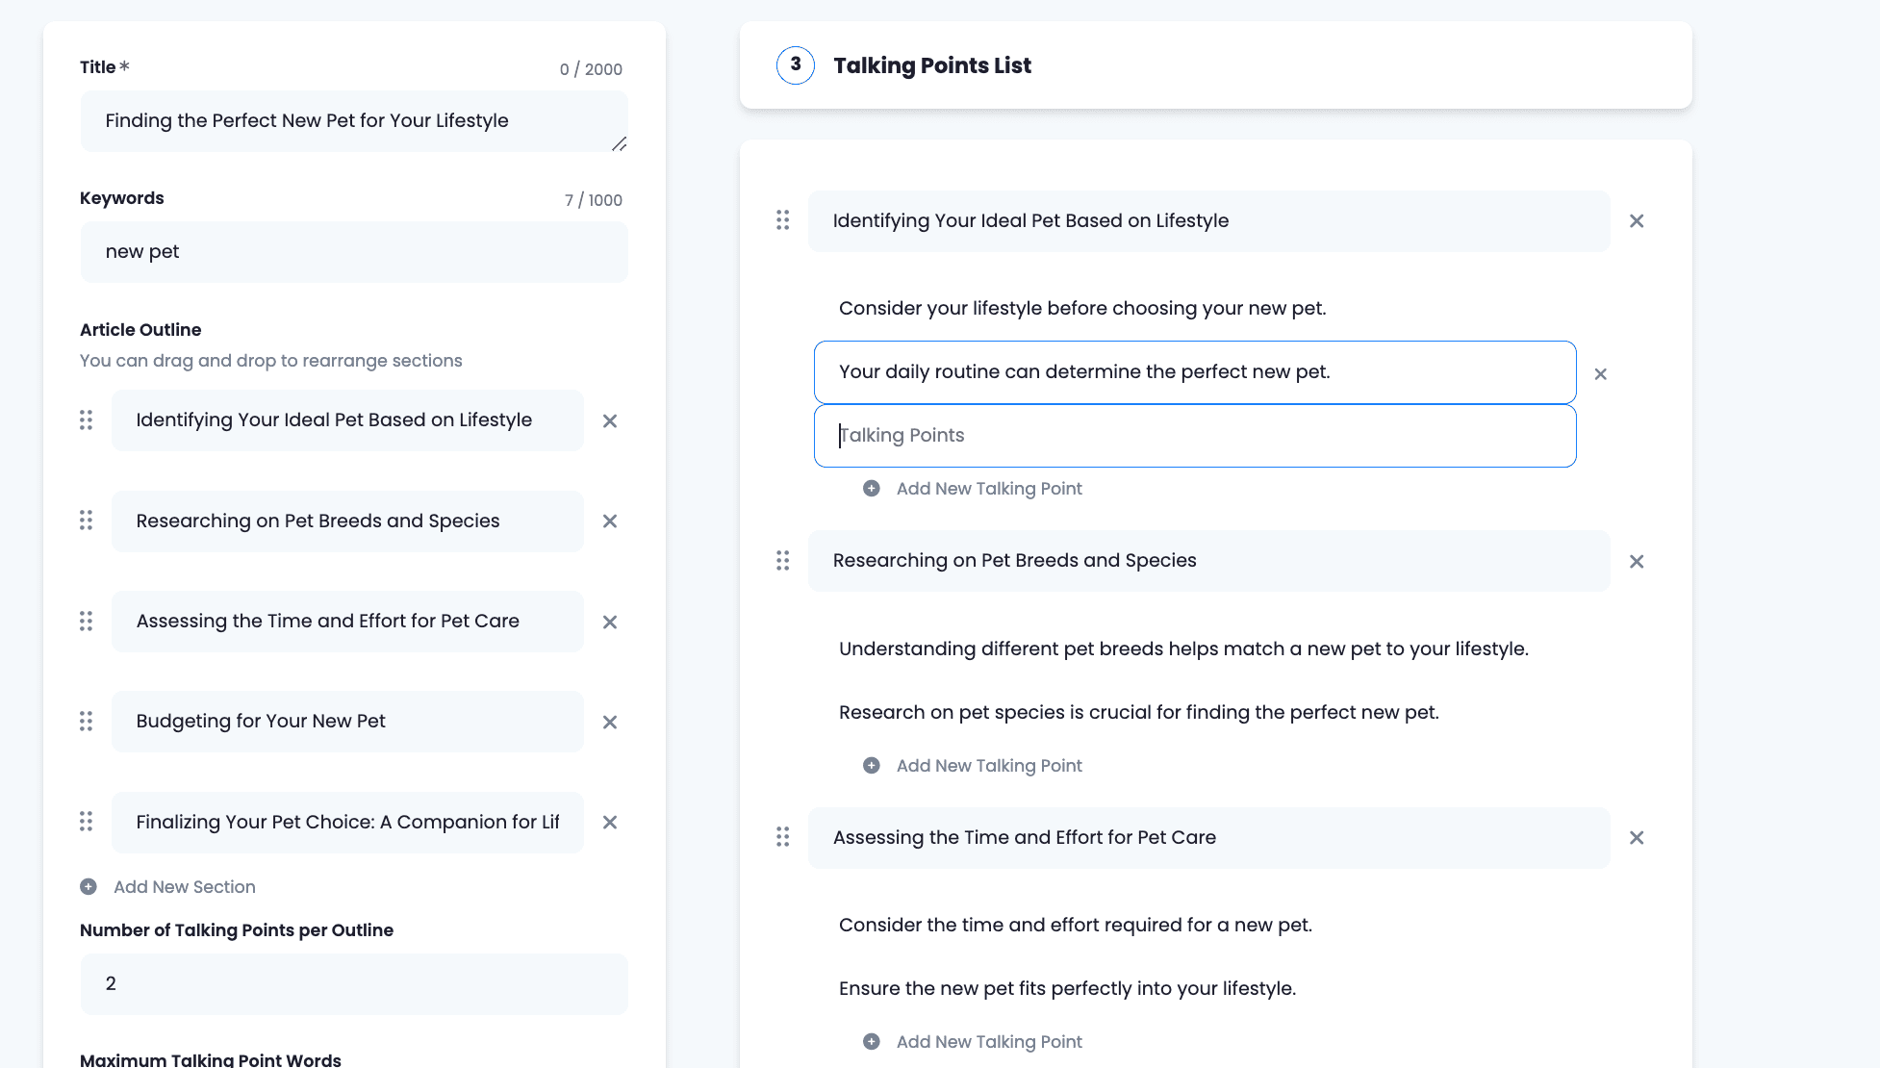Add new talking point under Identifying section
Screen dimensions: 1880x1068
tap(988, 489)
